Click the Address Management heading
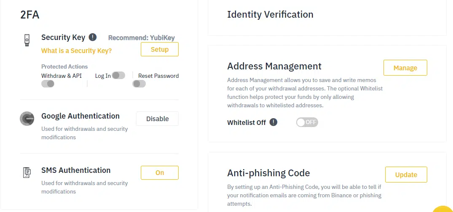Viewport: 453px width, 212px height. [274, 66]
